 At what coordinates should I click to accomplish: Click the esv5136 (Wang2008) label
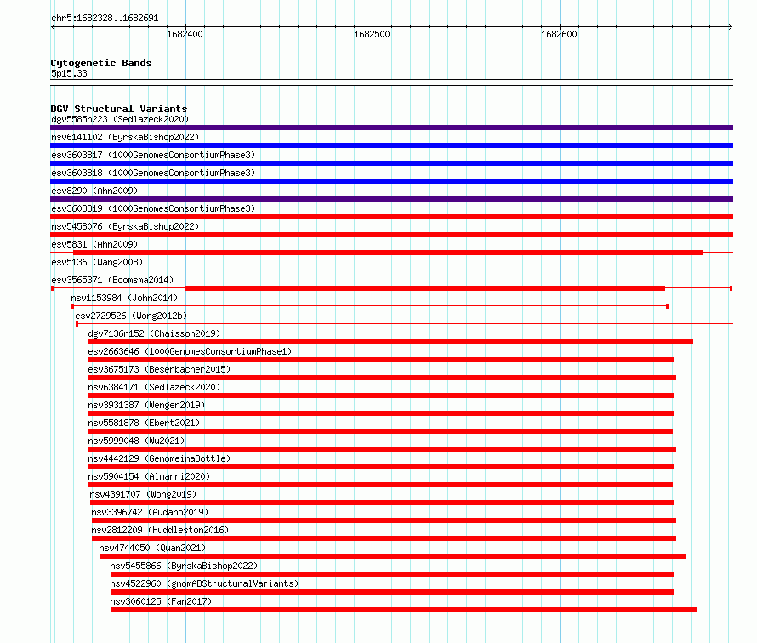(97, 262)
